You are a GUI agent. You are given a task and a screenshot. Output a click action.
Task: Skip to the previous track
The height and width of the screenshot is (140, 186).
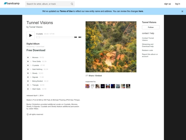coord(75,37)
